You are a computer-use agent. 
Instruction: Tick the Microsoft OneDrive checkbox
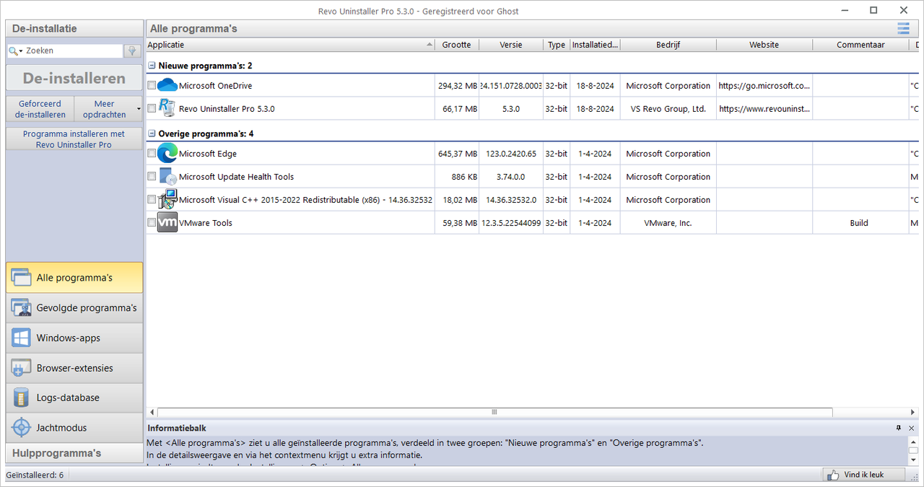(152, 85)
